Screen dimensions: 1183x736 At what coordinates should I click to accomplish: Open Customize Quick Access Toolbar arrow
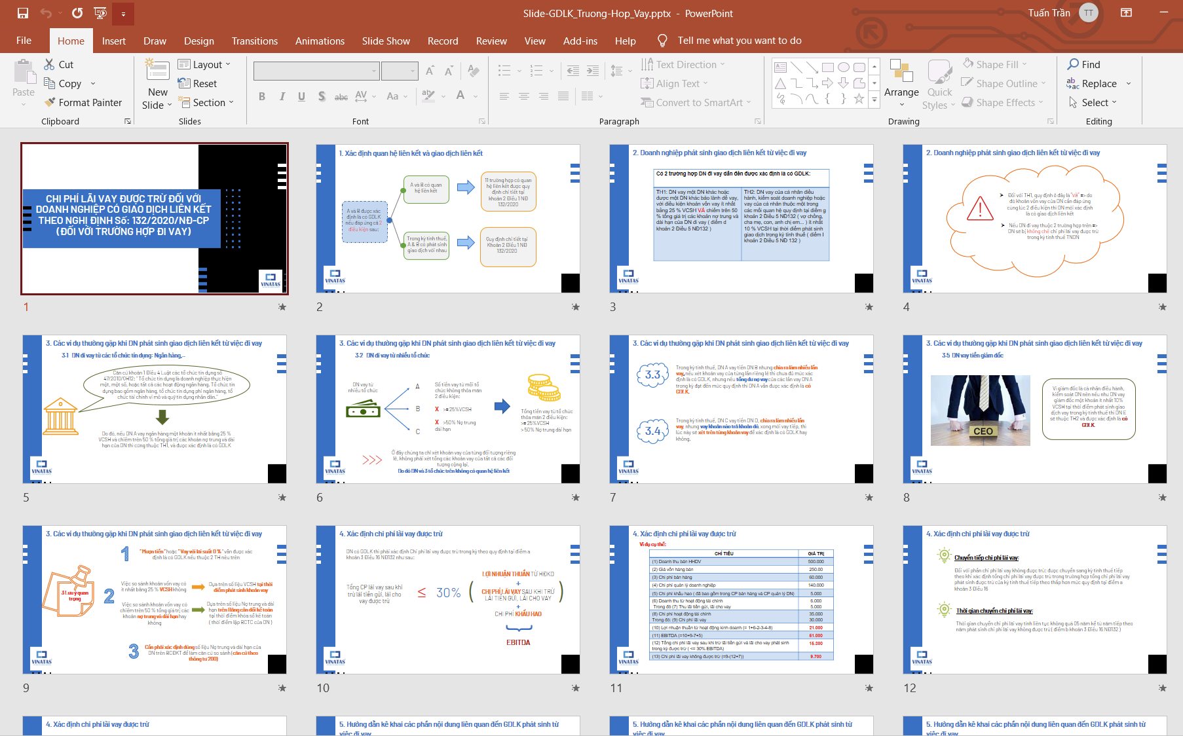click(x=123, y=14)
